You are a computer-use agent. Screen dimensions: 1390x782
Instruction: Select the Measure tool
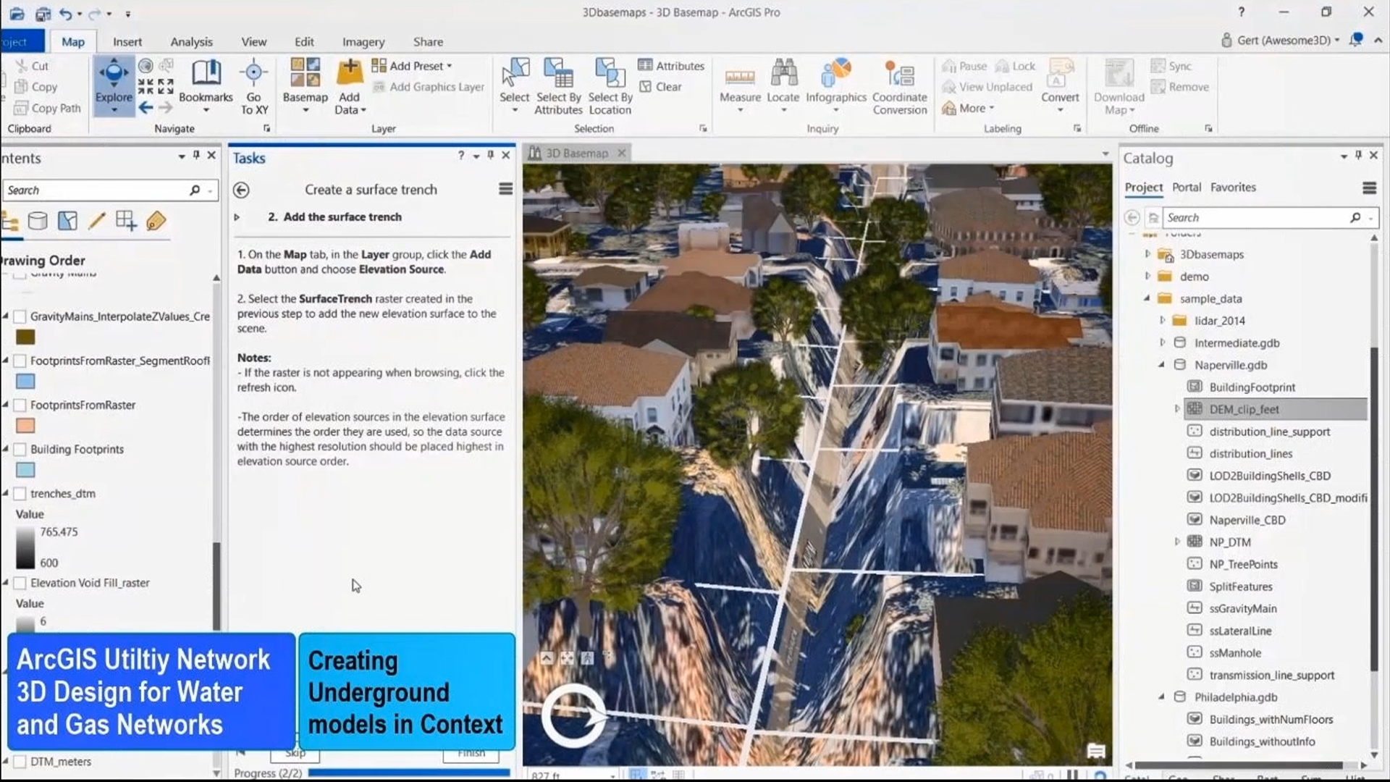(740, 78)
